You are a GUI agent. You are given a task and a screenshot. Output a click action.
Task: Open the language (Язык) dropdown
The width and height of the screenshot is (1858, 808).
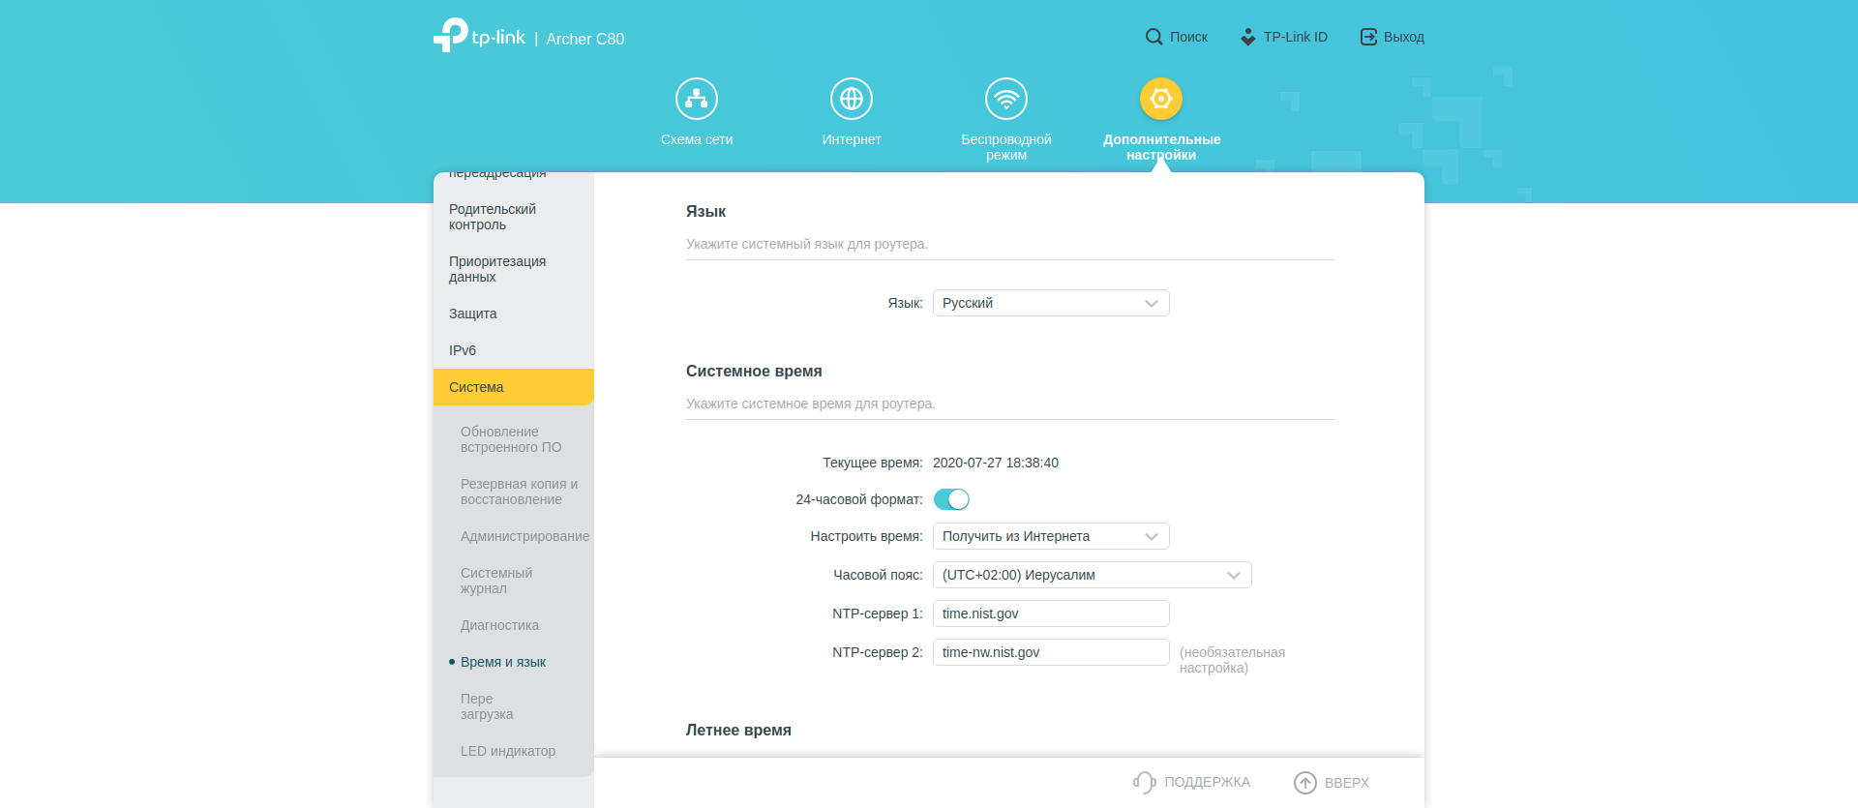point(1050,303)
